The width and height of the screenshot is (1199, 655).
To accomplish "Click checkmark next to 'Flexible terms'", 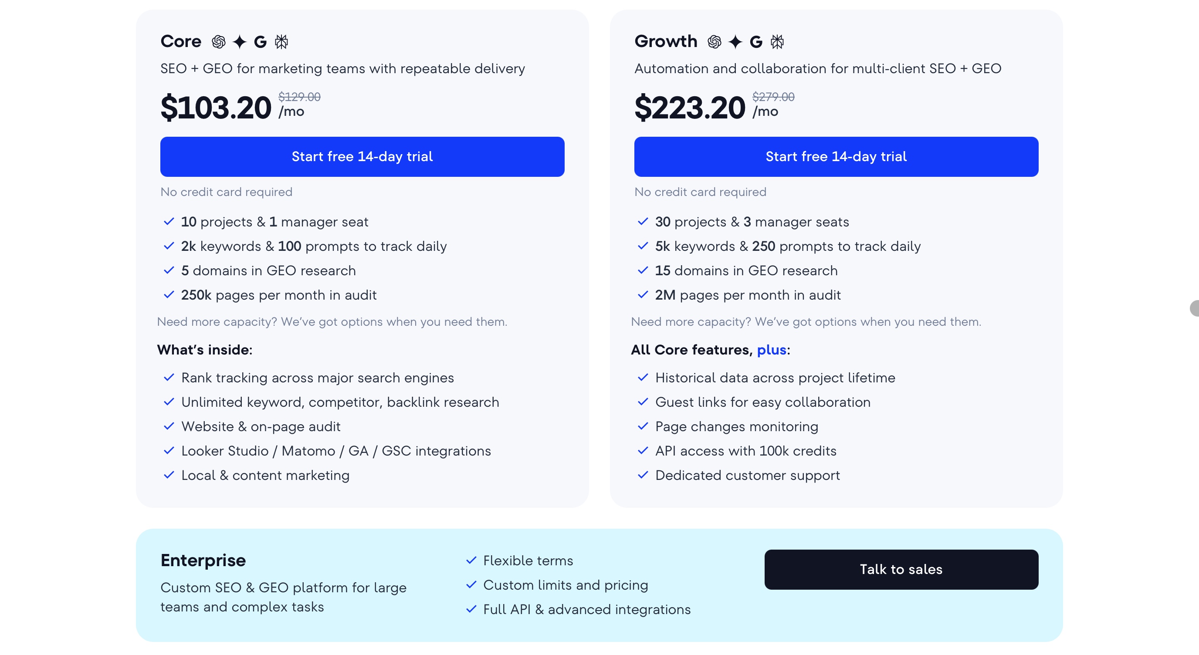I will [x=471, y=561].
